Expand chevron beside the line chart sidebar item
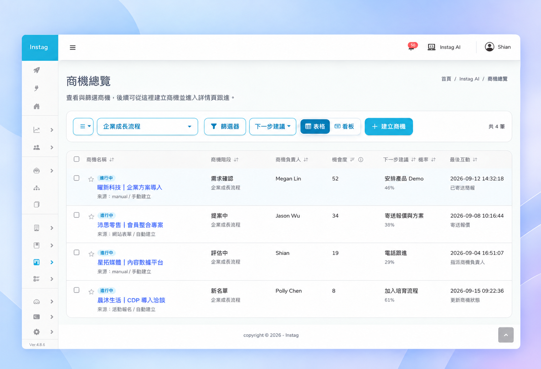Image resolution: width=541 pixels, height=369 pixels. pyautogui.click(x=52, y=130)
